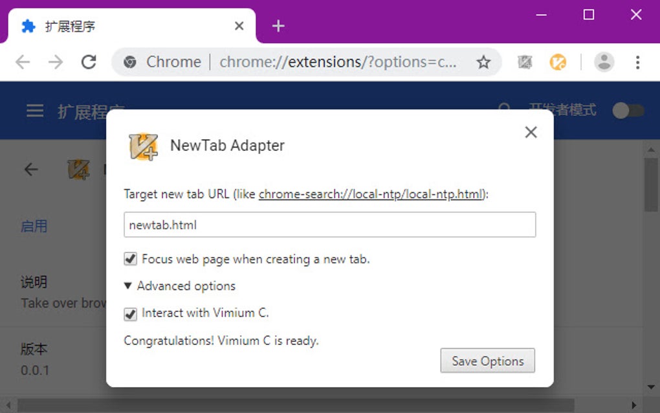Open the extensions page hamburger menu
This screenshot has height=413, width=660.
(x=34, y=110)
